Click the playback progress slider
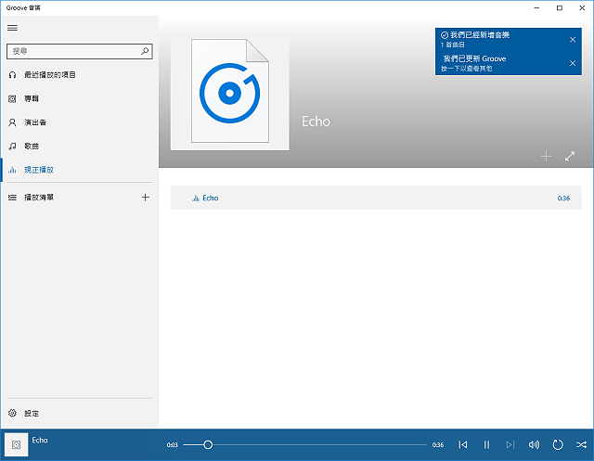Viewport: 594px width, 461px height. [305, 444]
